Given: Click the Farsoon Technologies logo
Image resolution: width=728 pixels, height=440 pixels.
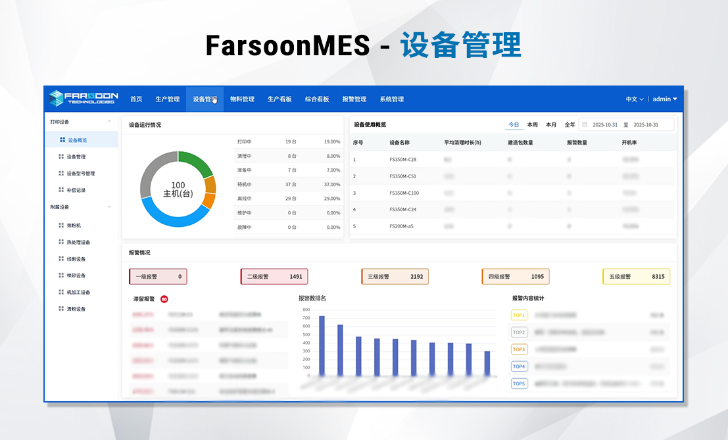Looking at the screenshot, I should (x=83, y=99).
